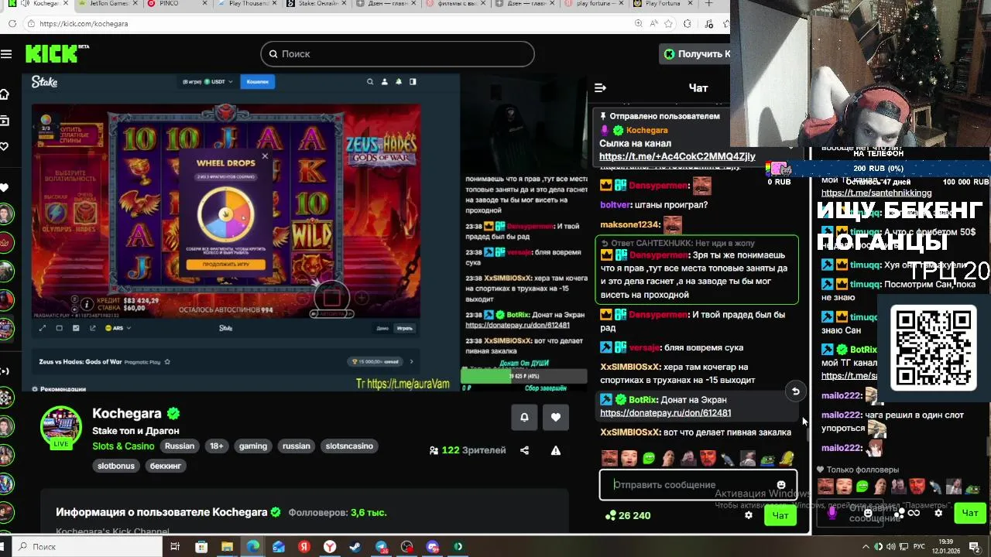The width and height of the screenshot is (991, 557).
Task: Open the Stake notifications bell
Action: click(x=399, y=81)
